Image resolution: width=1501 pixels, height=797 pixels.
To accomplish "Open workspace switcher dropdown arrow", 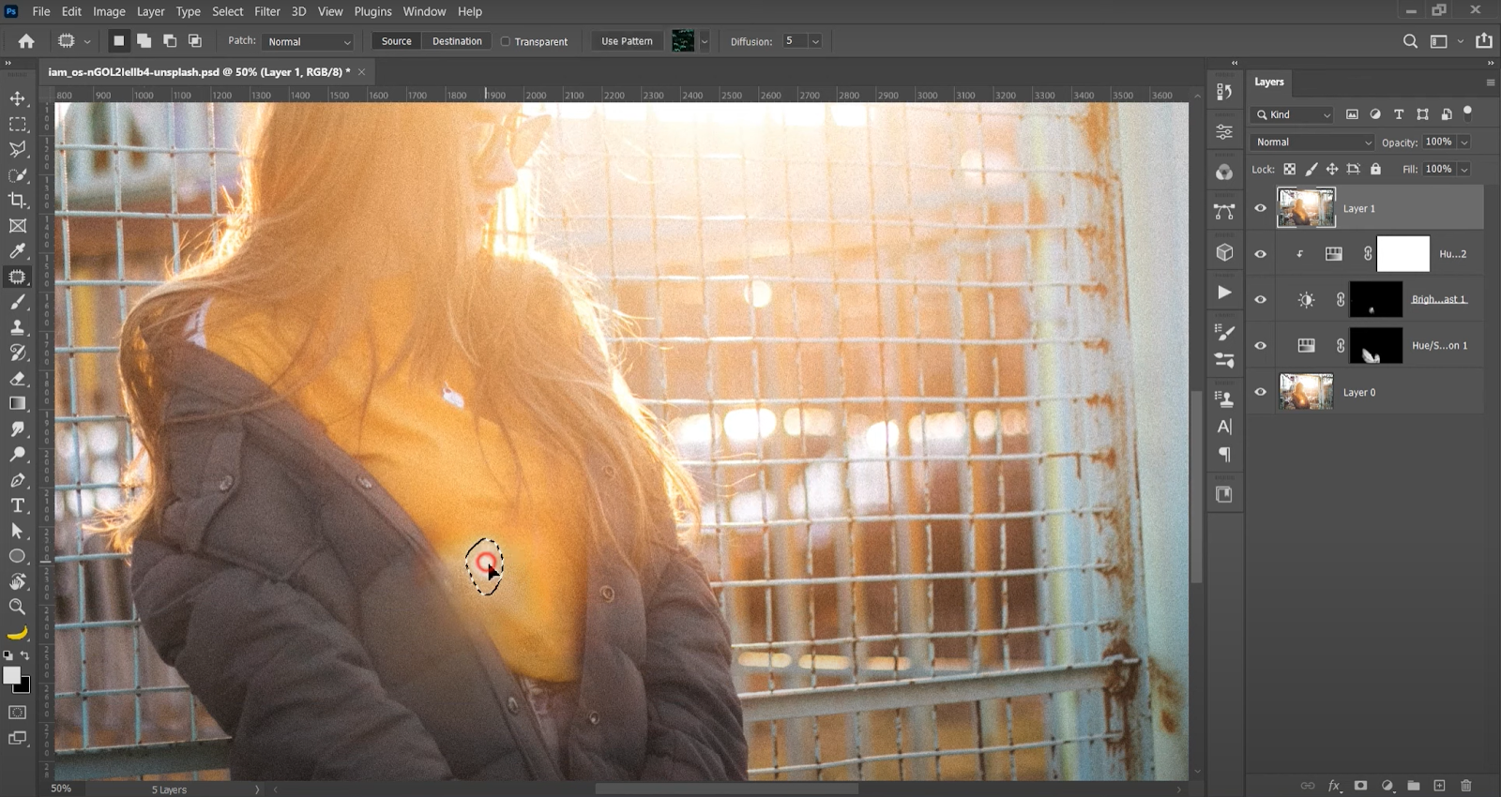I will point(1461,41).
